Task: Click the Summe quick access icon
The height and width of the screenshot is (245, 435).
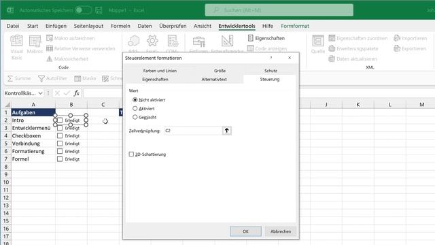Action: pos(10,78)
